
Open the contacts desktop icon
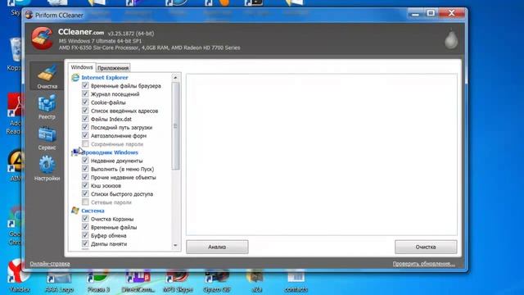pyautogui.click(x=296, y=280)
